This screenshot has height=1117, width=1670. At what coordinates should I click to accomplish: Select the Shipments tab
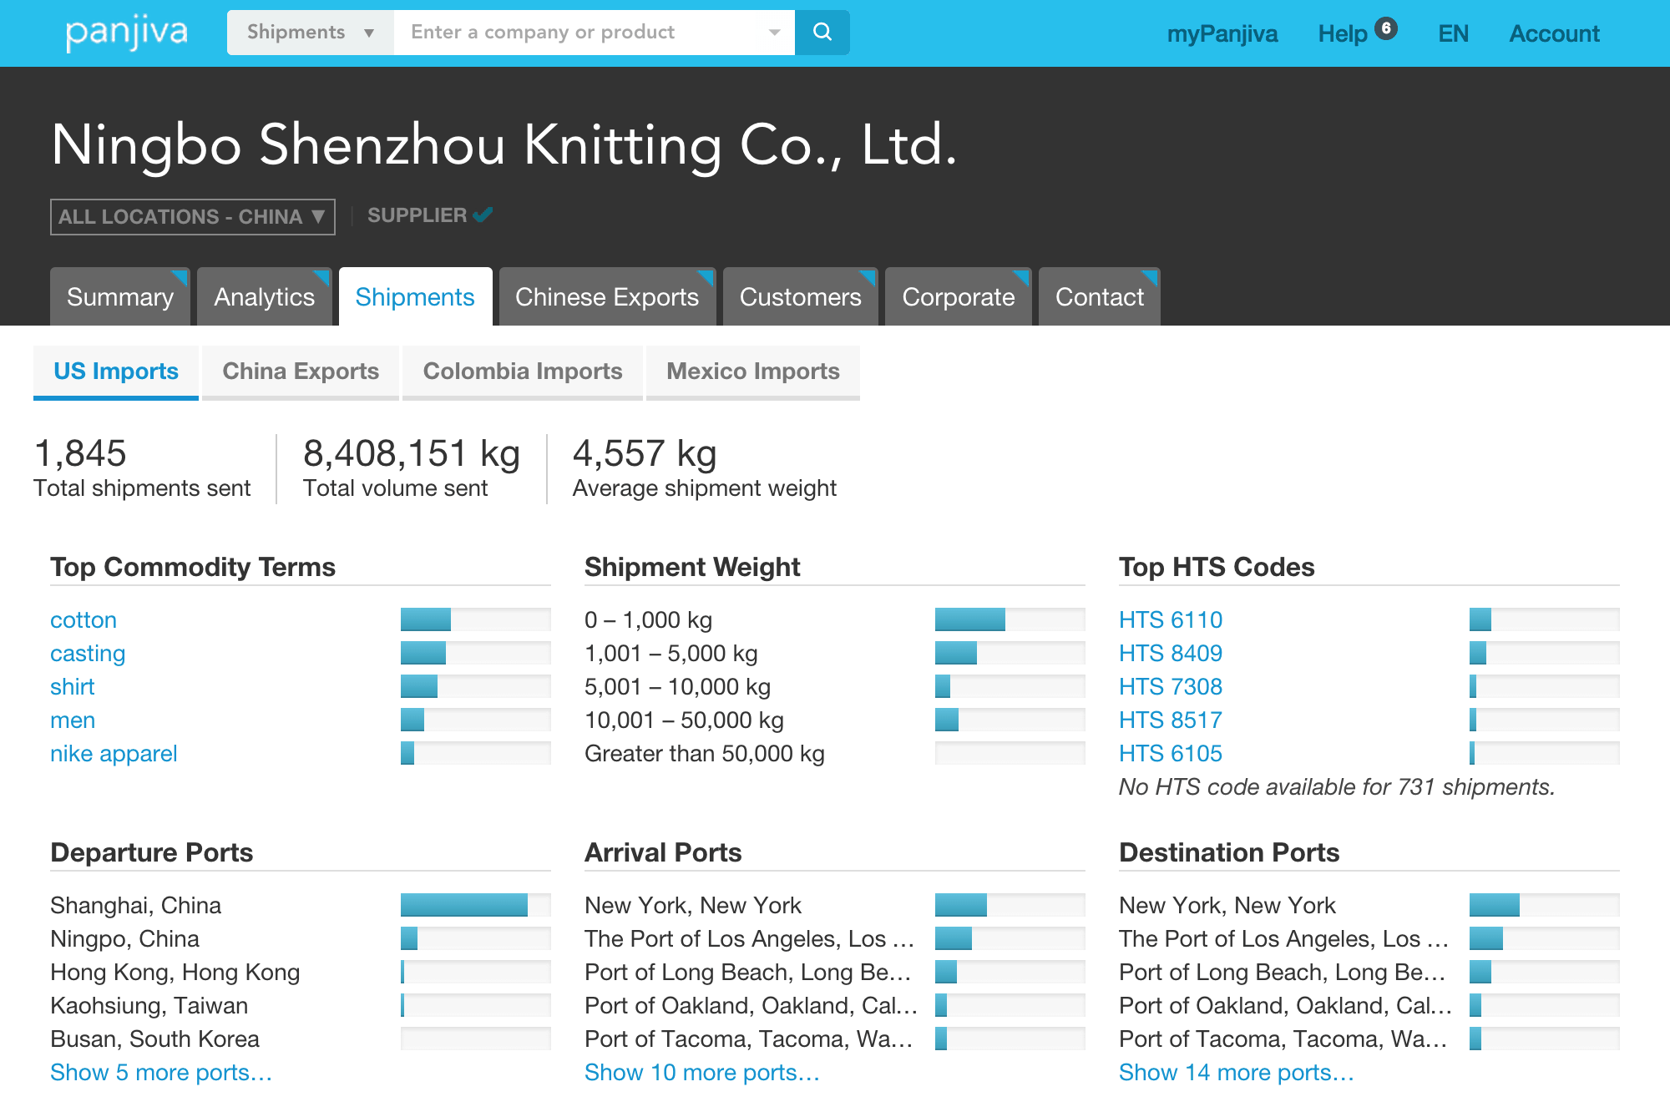tap(415, 296)
